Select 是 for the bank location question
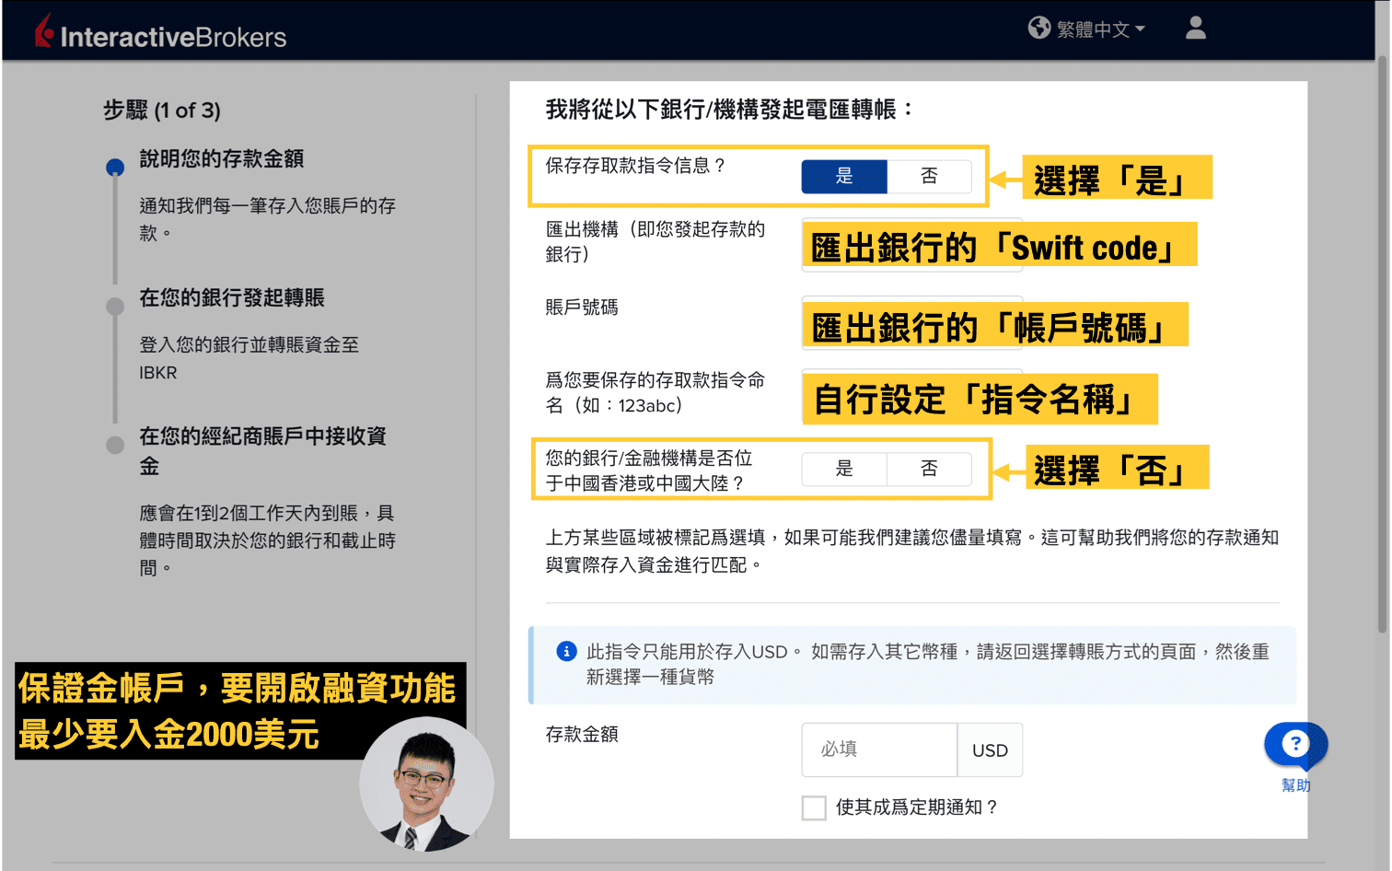 (843, 469)
